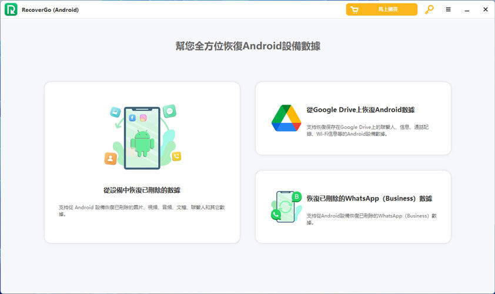
Task: Select 從設備中恢復已刪除的數據 card title
Action: click(x=142, y=190)
